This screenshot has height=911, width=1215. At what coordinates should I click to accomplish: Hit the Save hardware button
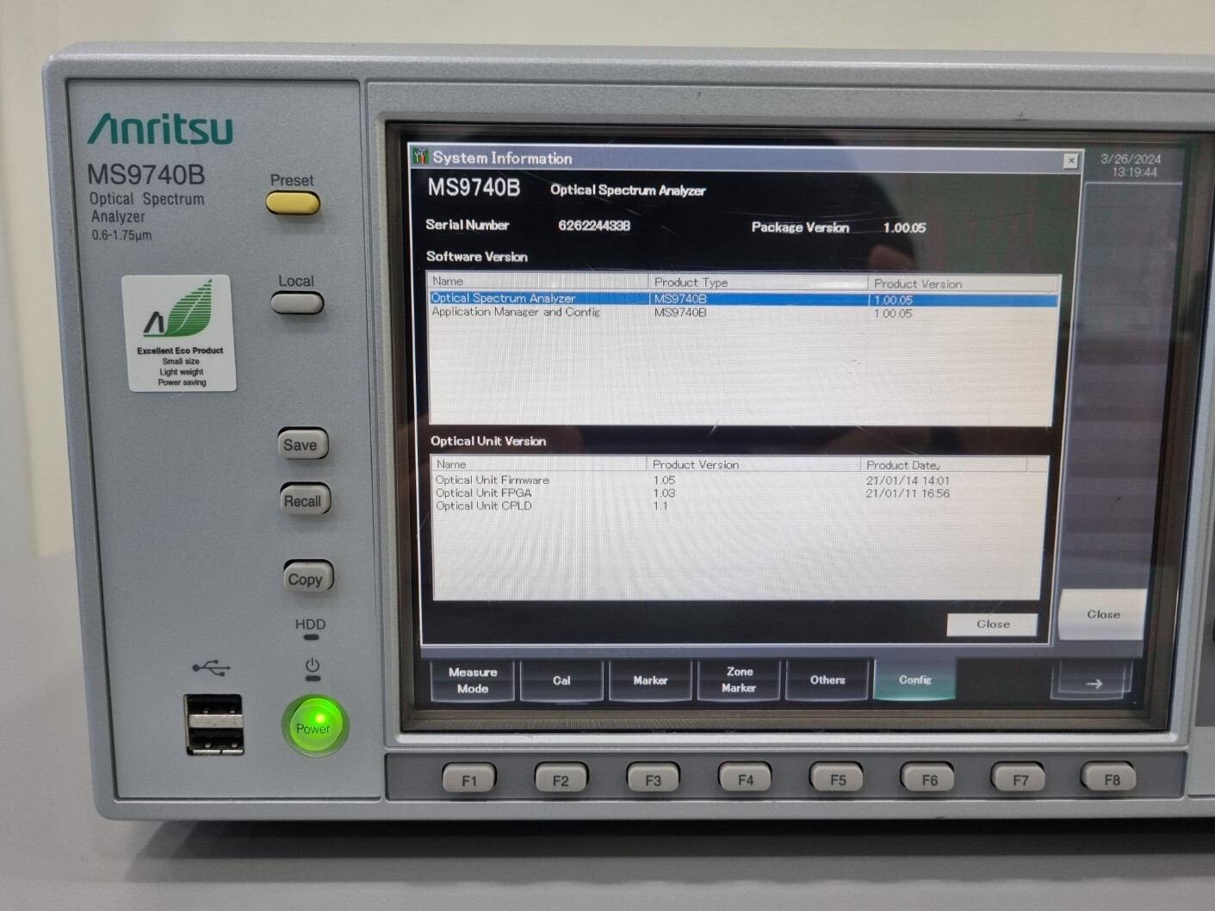pyautogui.click(x=302, y=444)
